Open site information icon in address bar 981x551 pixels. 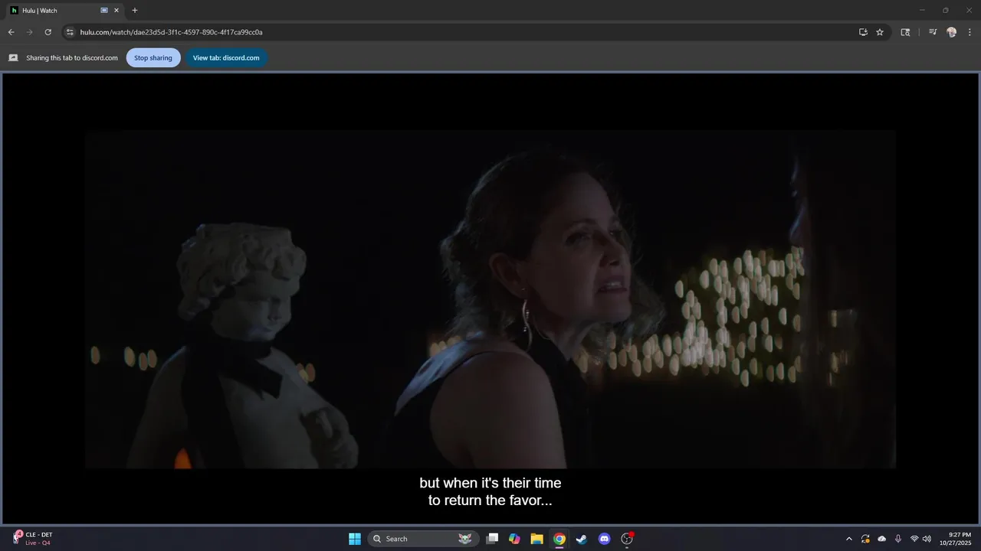click(x=70, y=32)
